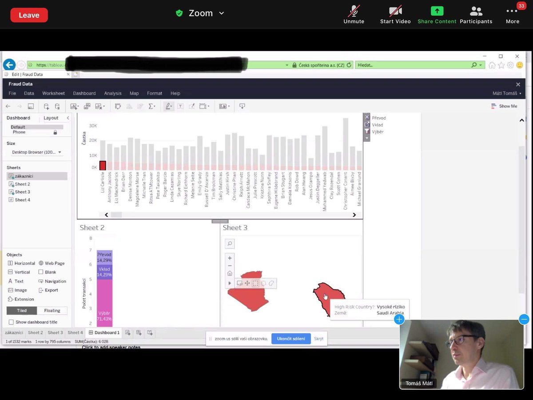Viewport: 533px width, 400px height.
Task: Click the Show/Hide Cards toolbar icon
Action: point(223,106)
